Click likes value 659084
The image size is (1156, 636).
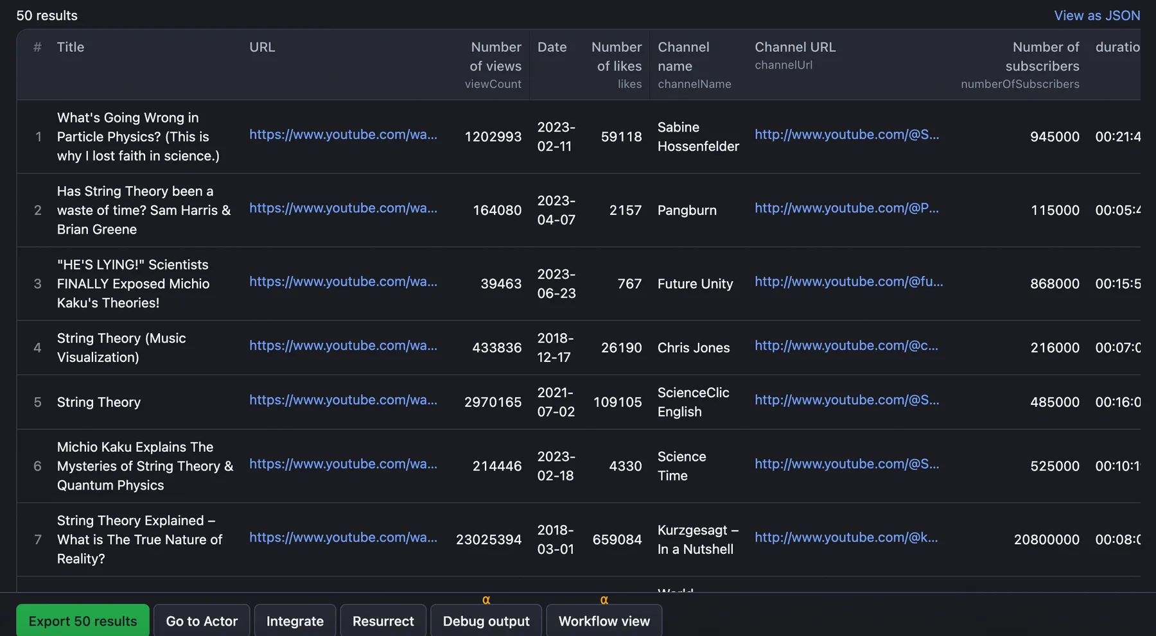pyautogui.click(x=617, y=540)
